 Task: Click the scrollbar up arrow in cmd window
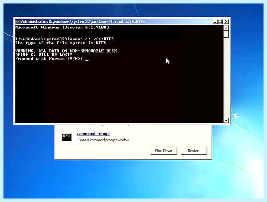click(226, 28)
